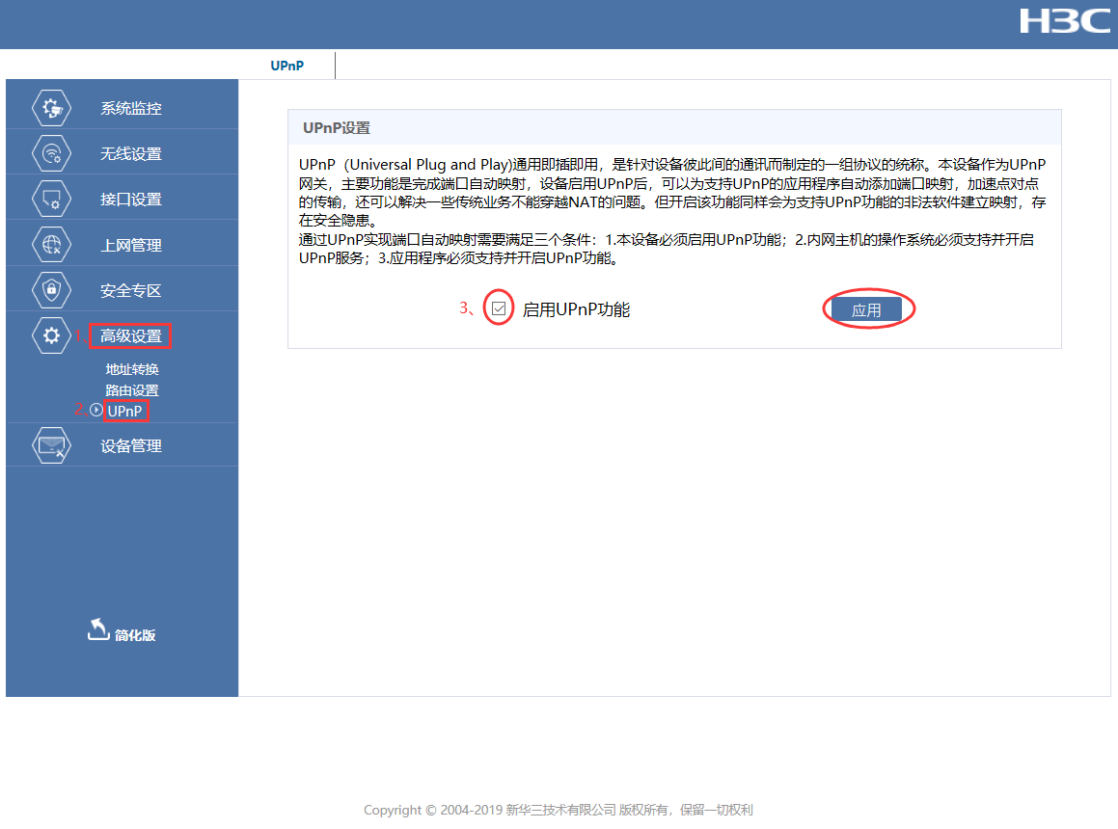Screen dimensions: 1118x829
Task: Open the 地址转换 settings page
Action: coord(132,368)
